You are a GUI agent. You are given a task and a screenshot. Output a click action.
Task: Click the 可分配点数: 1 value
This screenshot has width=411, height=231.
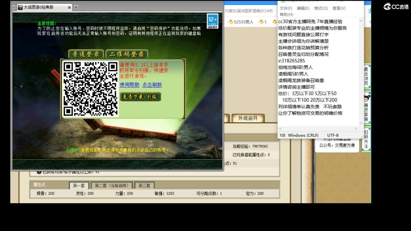pyautogui.click(x=209, y=193)
